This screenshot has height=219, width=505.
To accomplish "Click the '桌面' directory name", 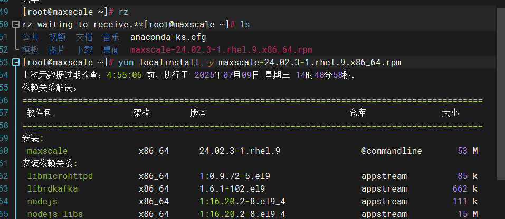I will click(111, 50).
